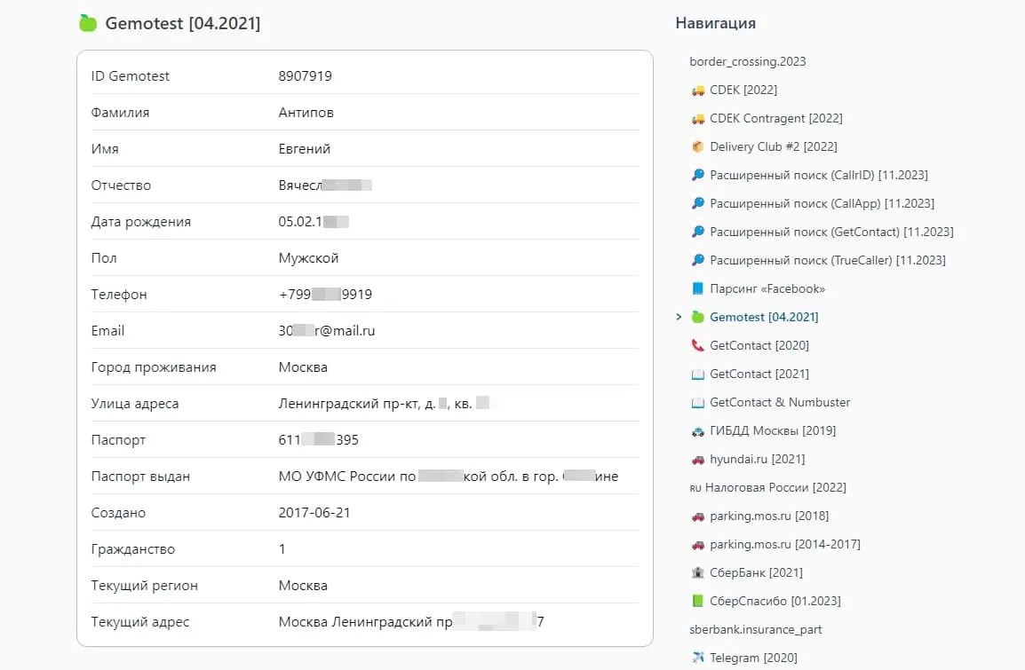Click the red phone icon for GetContact [2020]
The image size is (1025, 670).
pos(697,345)
